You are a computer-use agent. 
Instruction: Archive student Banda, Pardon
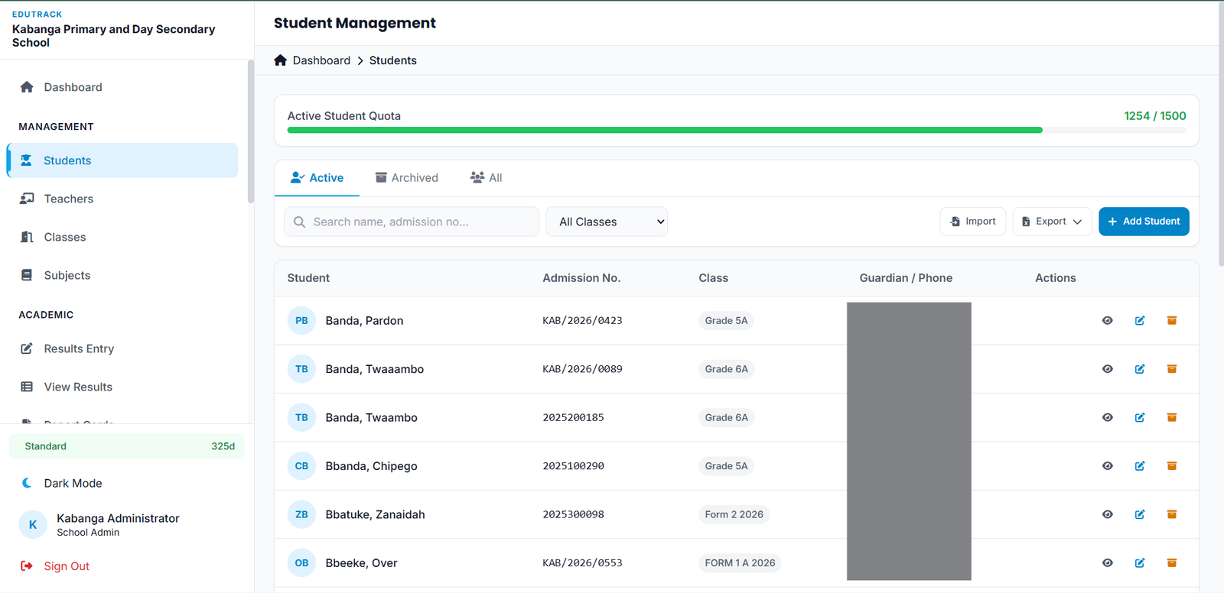click(x=1171, y=320)
